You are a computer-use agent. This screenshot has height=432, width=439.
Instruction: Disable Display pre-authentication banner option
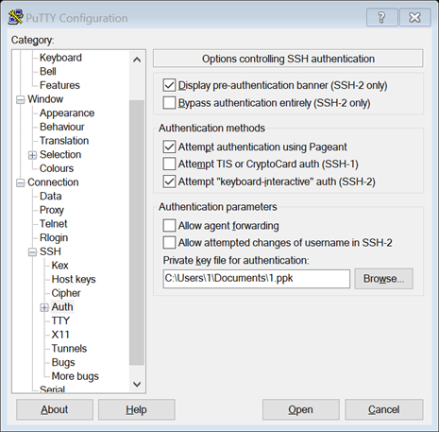169,85
